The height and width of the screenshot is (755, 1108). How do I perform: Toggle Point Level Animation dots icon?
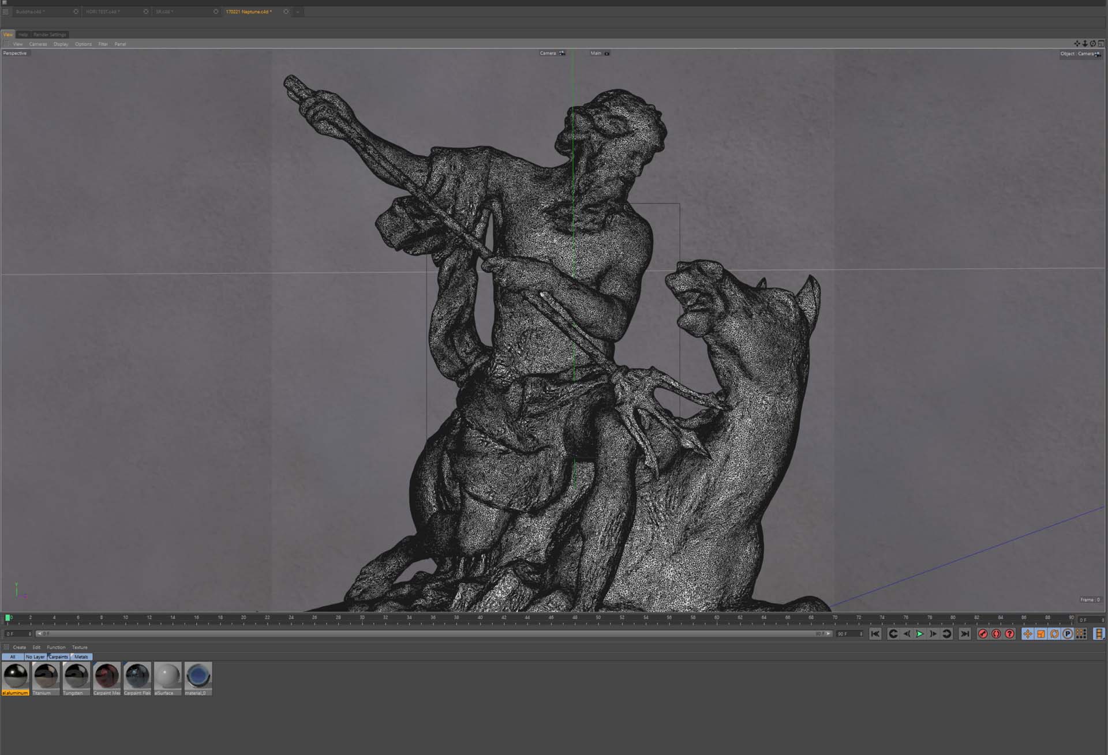[x=1081, y=634]
